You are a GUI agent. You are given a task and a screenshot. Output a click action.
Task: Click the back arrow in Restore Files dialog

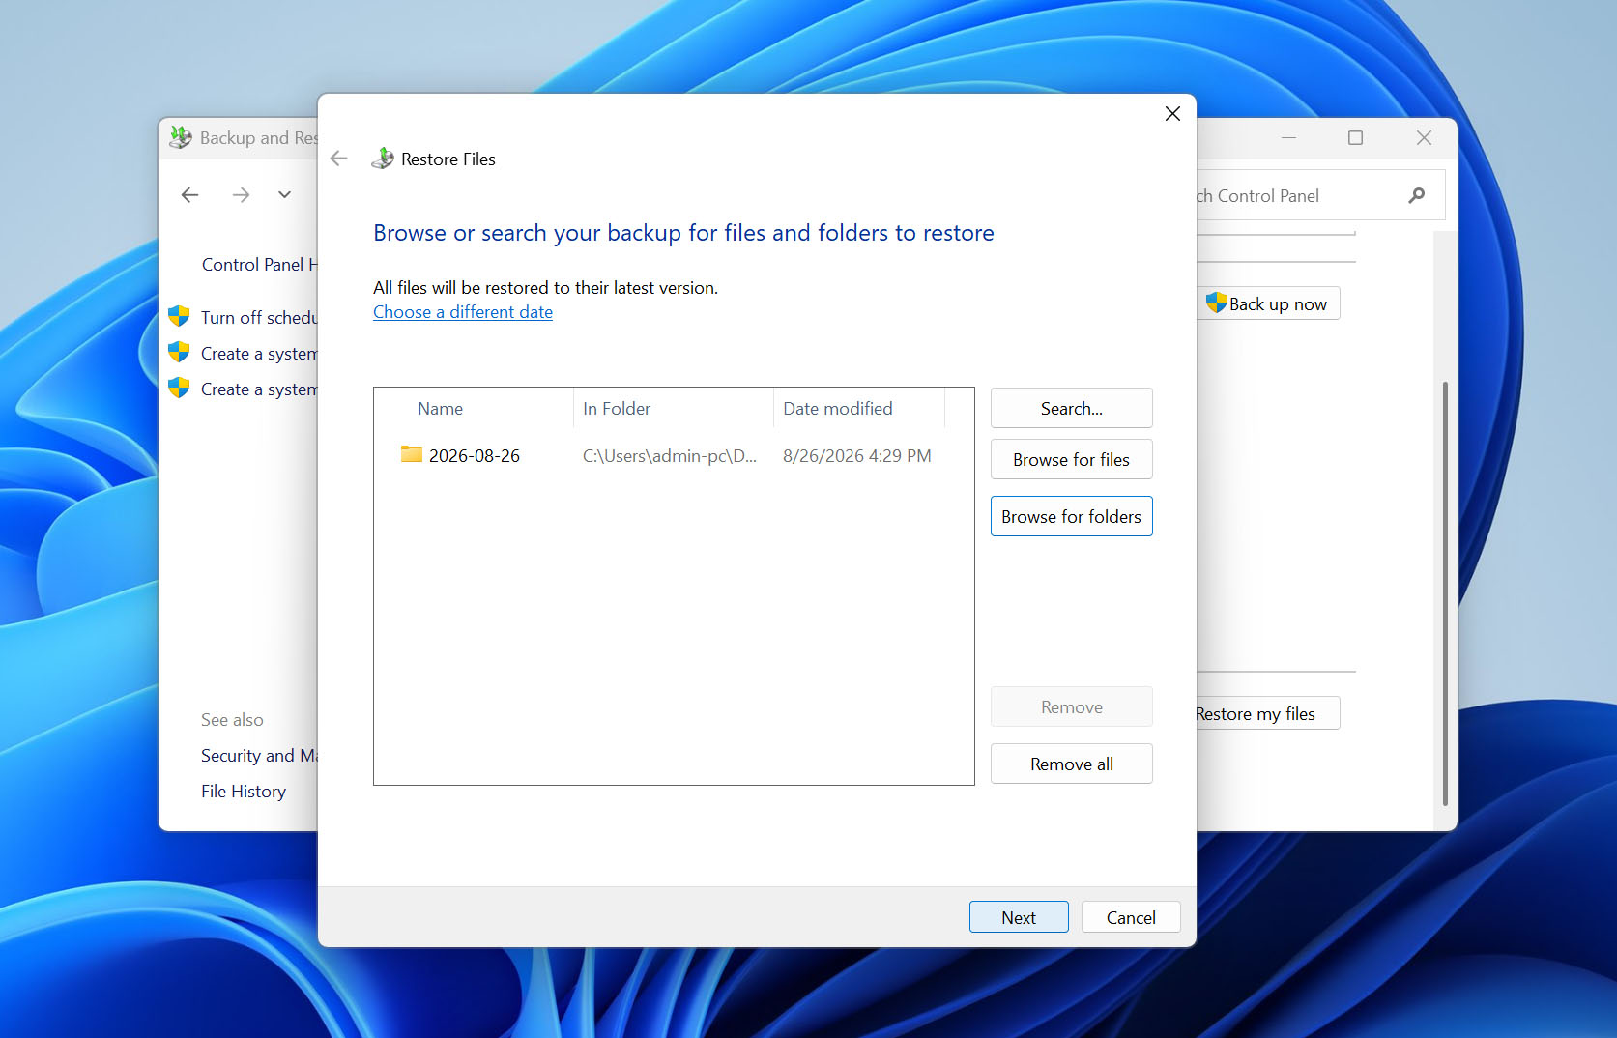[x=338, y=159]
